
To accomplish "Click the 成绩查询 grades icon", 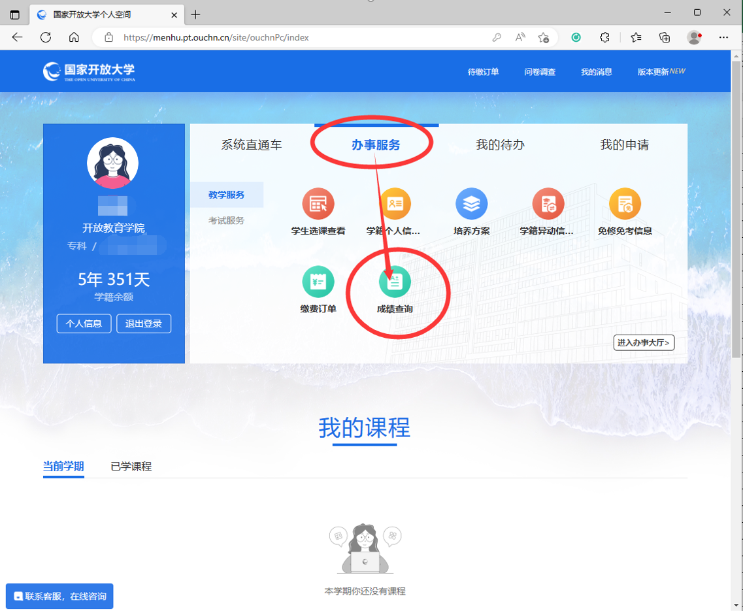I will [395, 282].
